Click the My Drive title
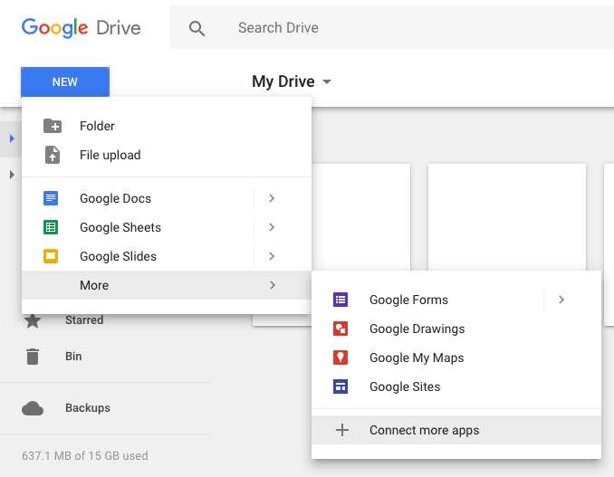Image resolution: width=614 pixels, height=477 pixels. tap(283, 81)
